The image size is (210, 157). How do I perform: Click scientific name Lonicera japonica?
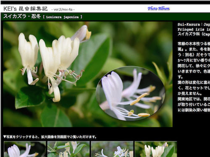click(63, 17)
